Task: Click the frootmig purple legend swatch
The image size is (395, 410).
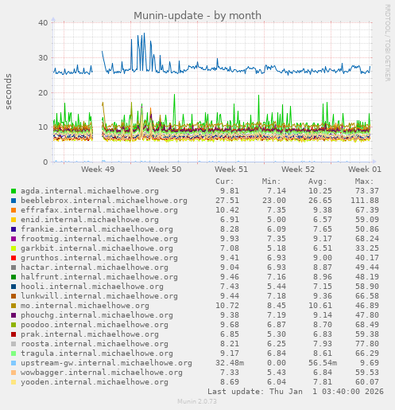Action: click(14, 239)
